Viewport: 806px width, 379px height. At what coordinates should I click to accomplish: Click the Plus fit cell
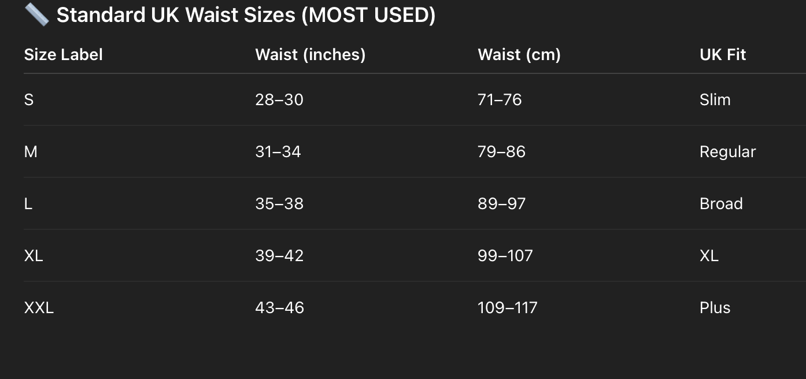(x=715, y=308)
